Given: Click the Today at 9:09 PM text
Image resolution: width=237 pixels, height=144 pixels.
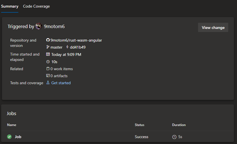Looking at the screenshot, I should (66, 54).
